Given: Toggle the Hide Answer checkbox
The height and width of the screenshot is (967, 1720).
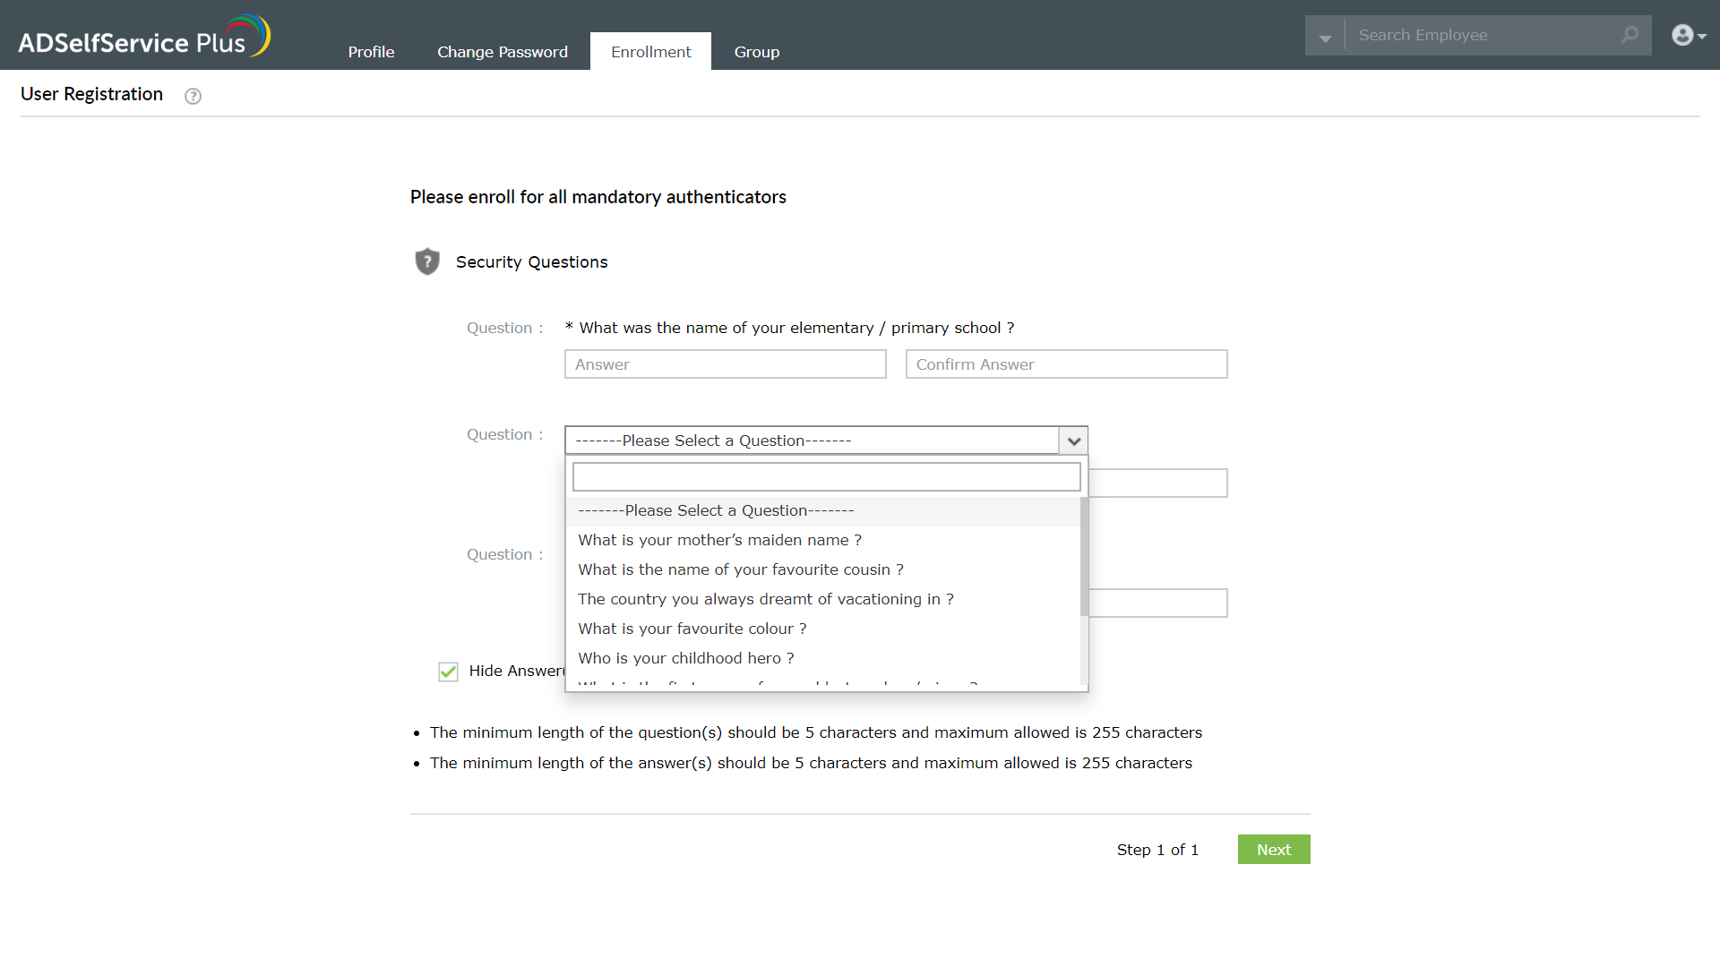Looking at the screenshot, I should click(448, 672).
